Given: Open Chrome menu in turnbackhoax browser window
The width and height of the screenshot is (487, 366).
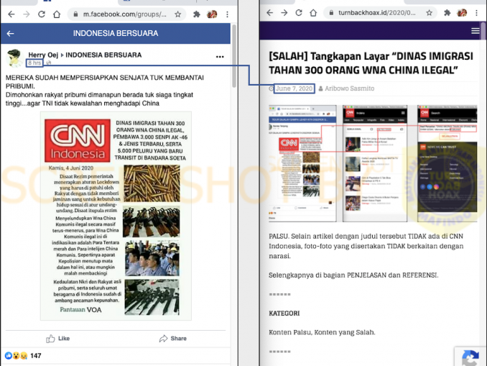Looking at the screenshot, I should coord(476,13).
